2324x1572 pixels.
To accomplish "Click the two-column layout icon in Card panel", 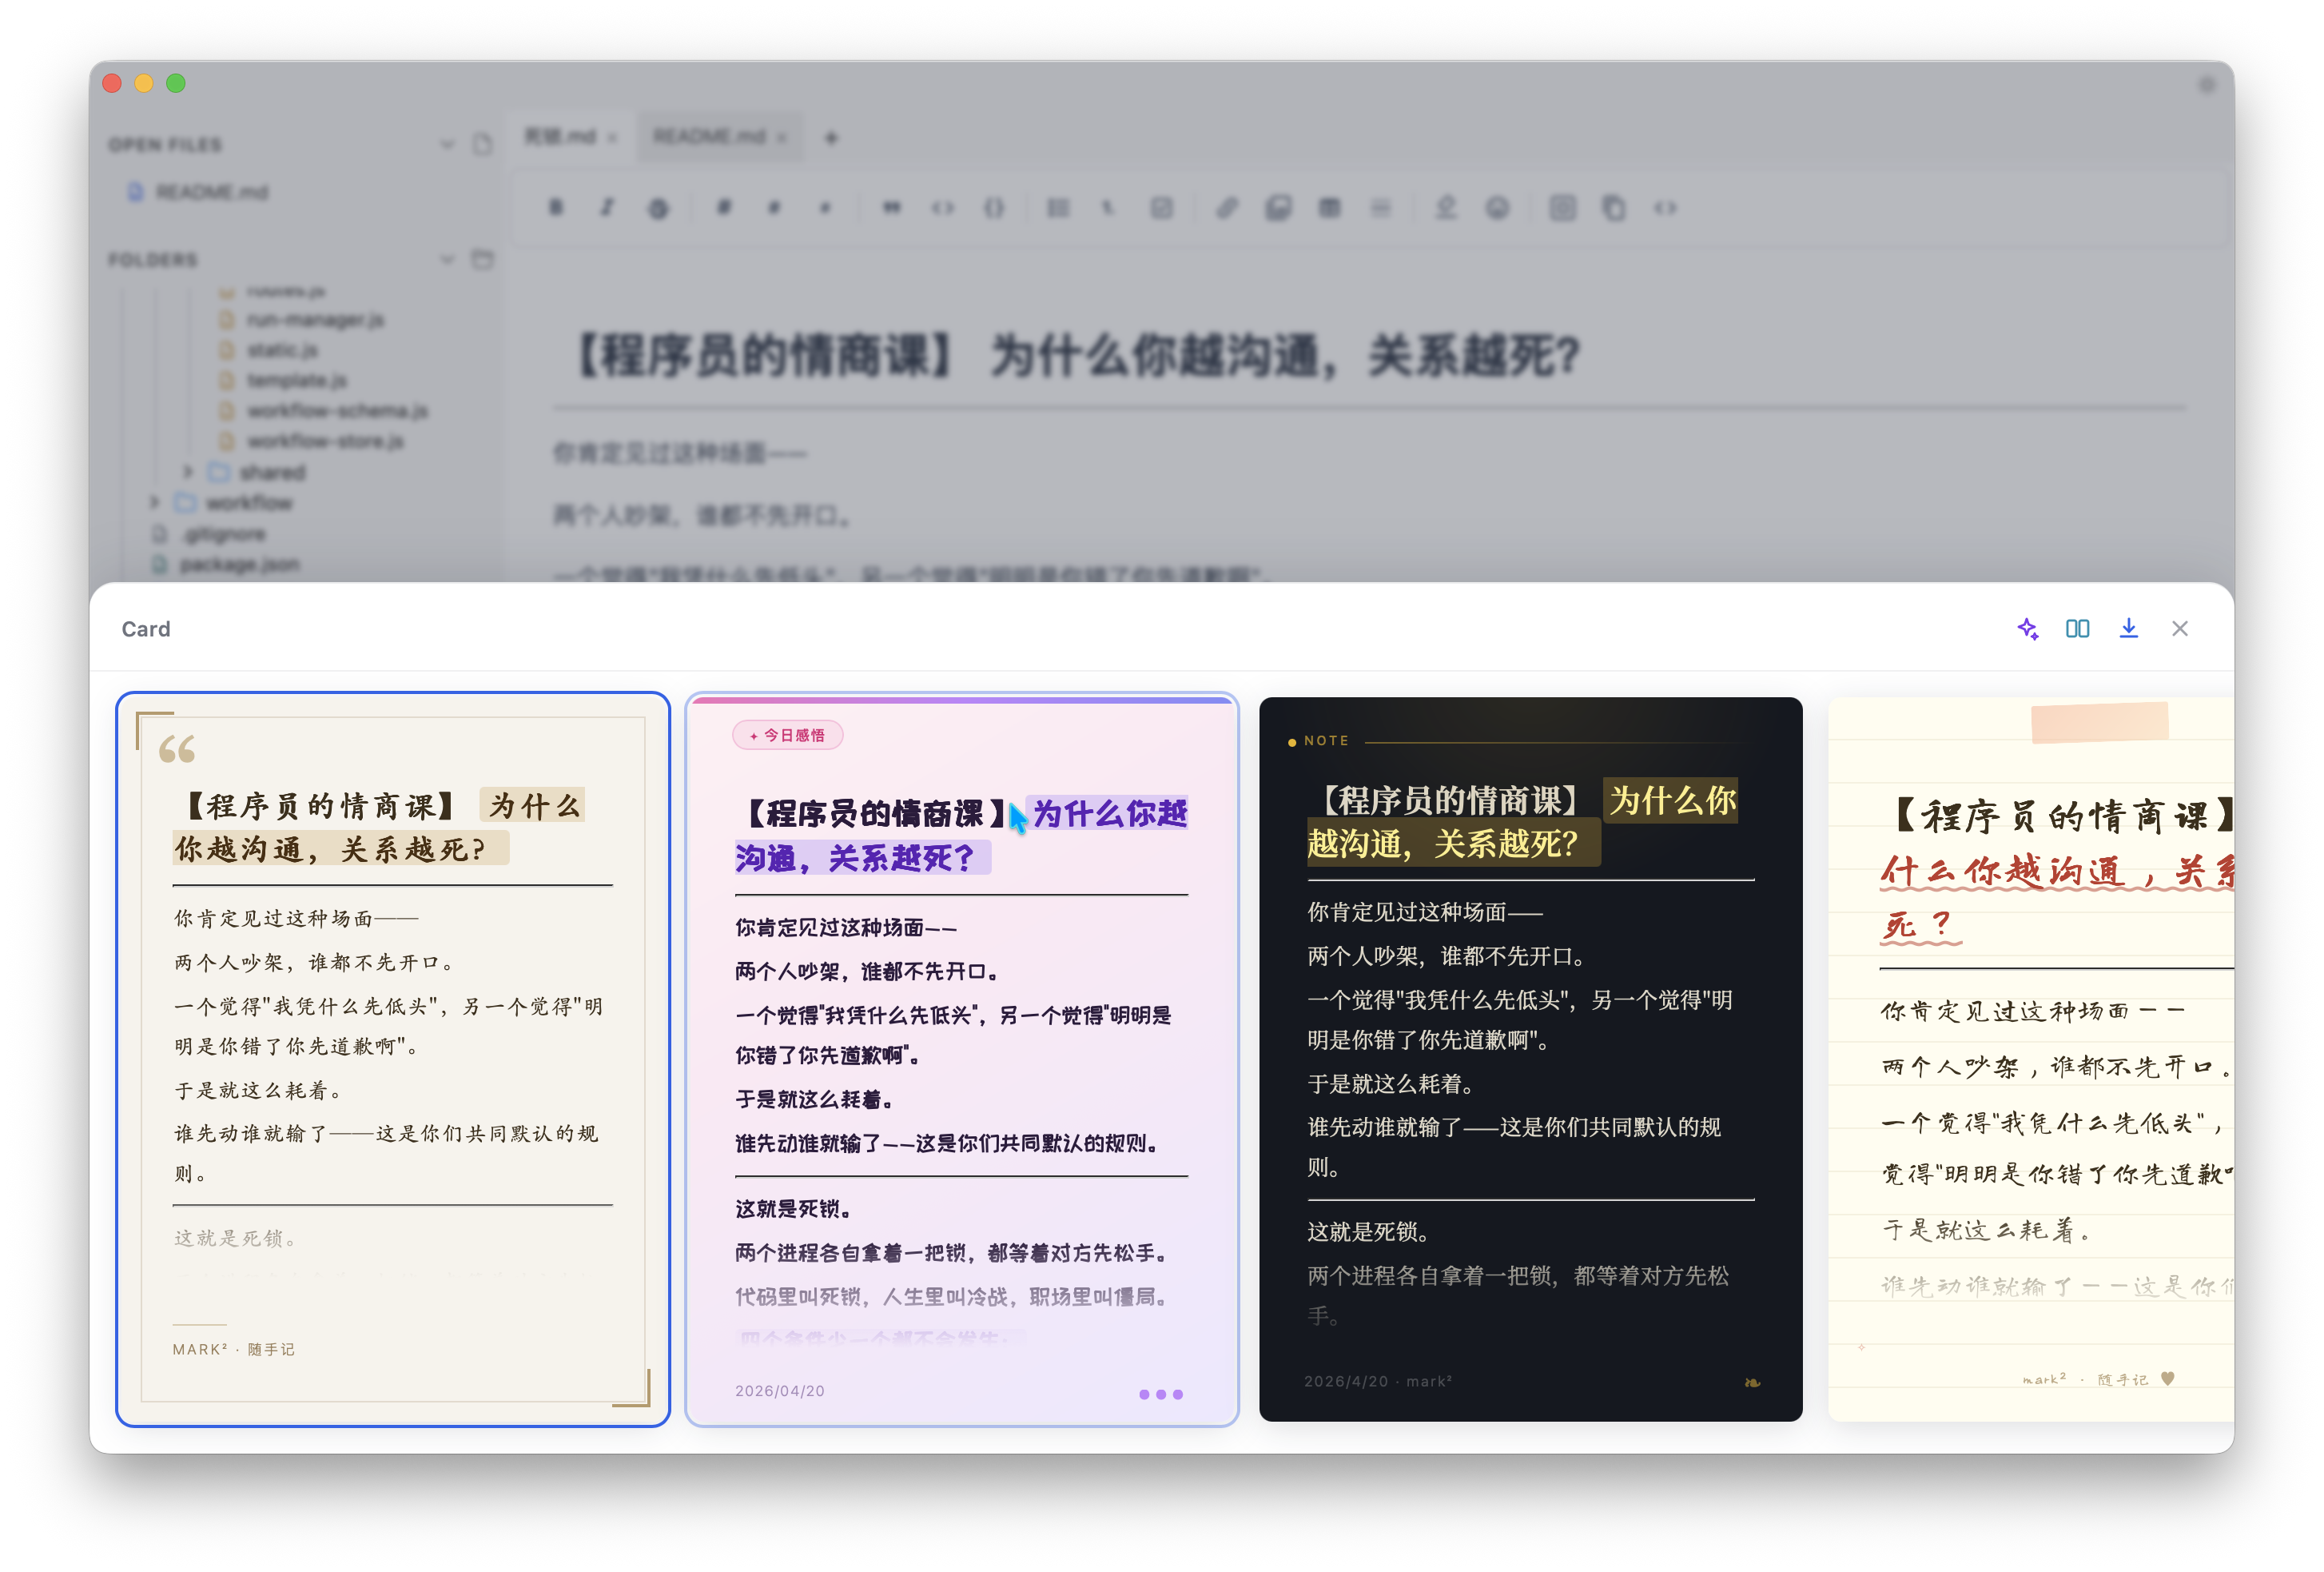I will click(2077, 628).
